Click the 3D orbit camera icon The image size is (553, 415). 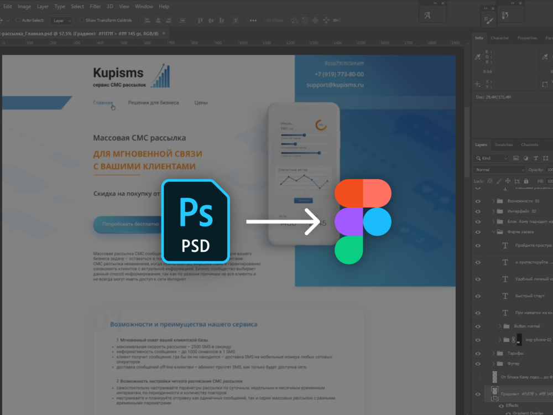click(x=294, y=20)
